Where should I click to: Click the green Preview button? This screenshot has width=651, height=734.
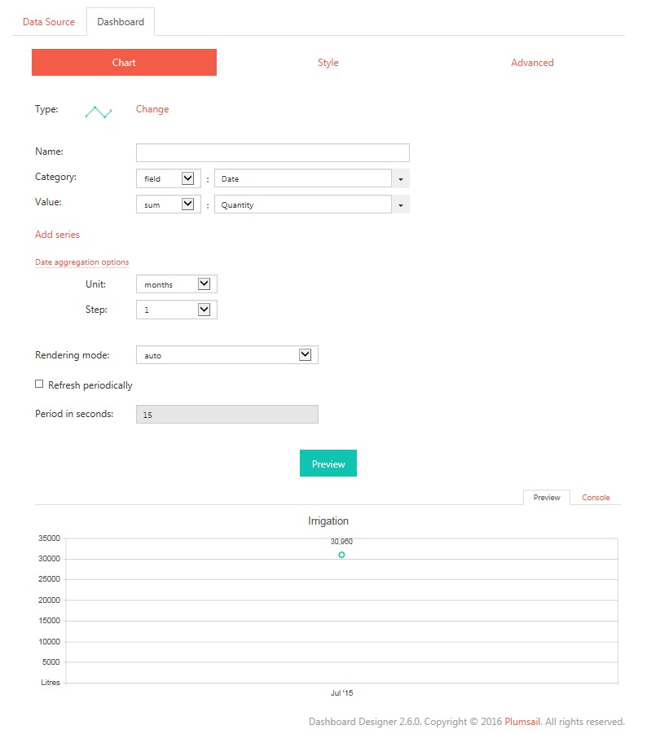pos(328,464)
